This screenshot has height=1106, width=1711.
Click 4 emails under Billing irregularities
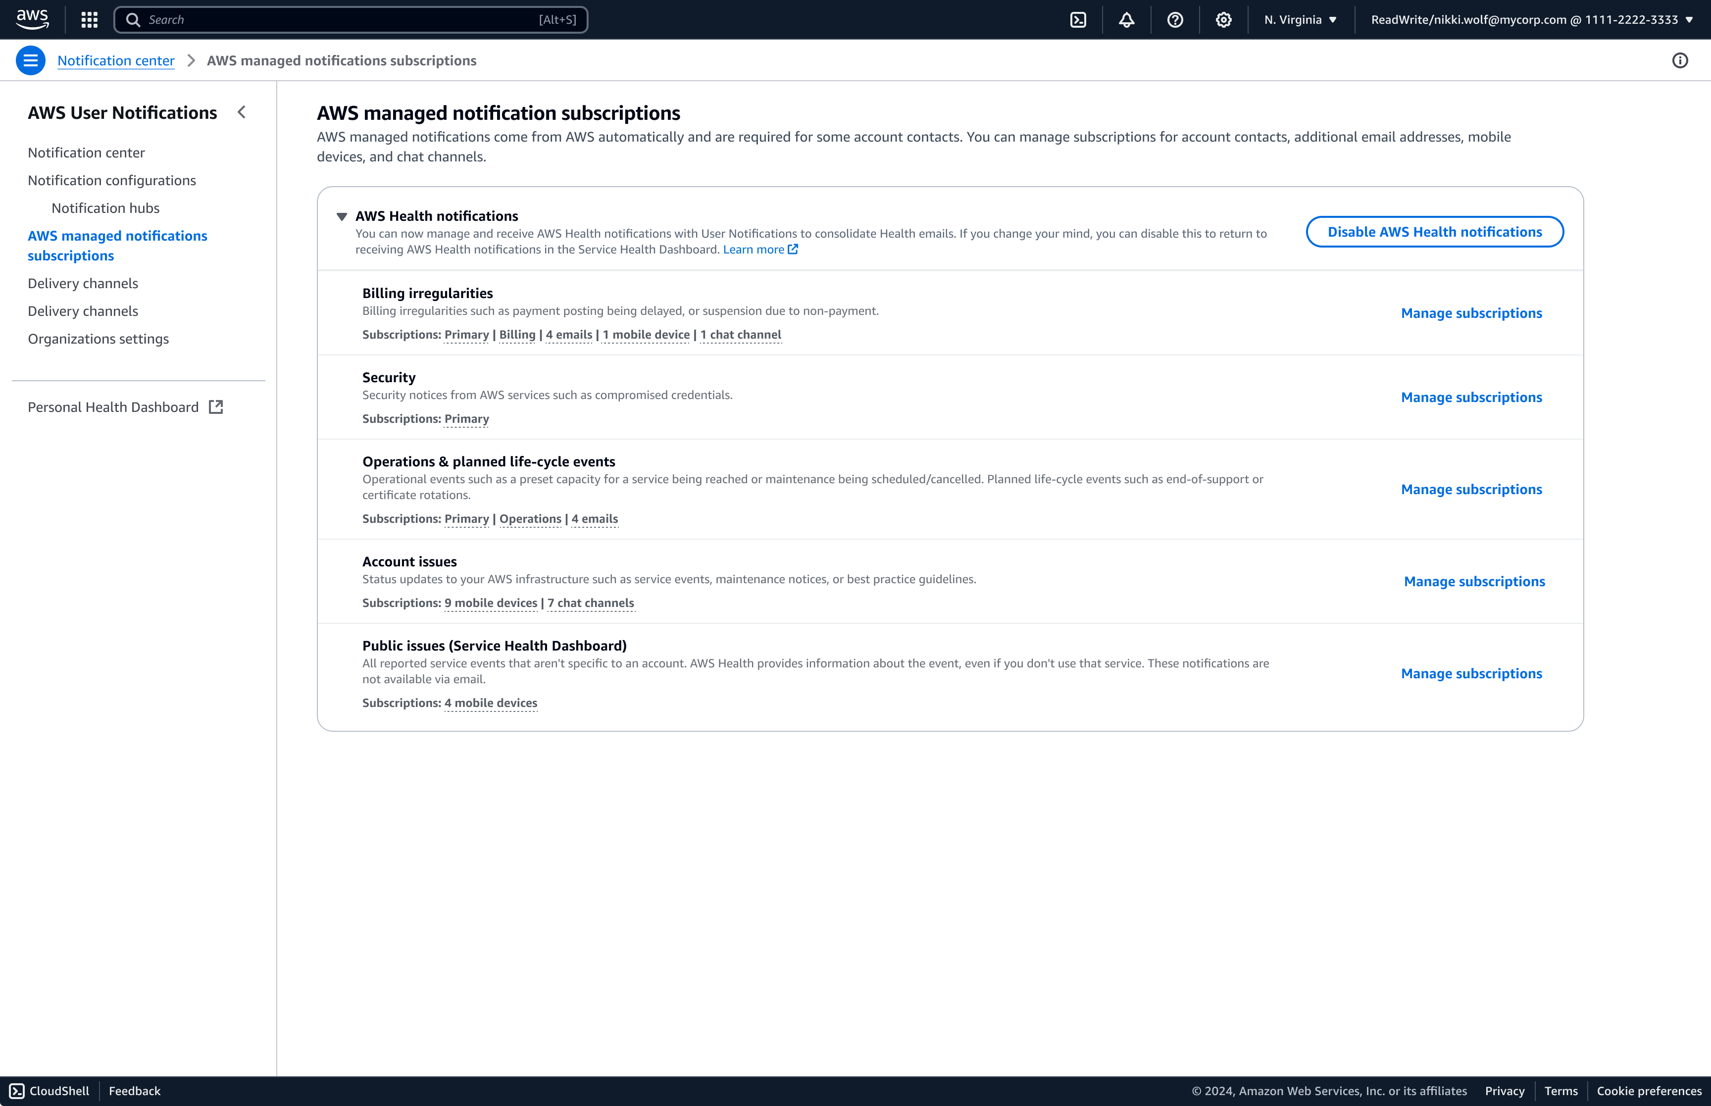[x=569, y=335]
